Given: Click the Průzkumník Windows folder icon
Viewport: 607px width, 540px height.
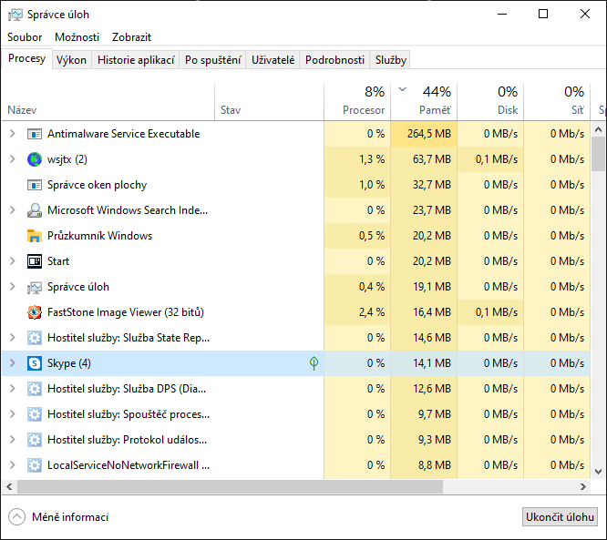Looking at the screenshot, I should point(35,236).
